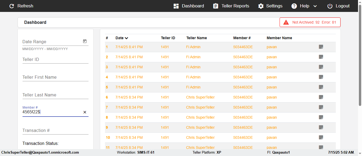Open the Dashboard menu item
Viewport: 362px width, 156px height.
189,6
